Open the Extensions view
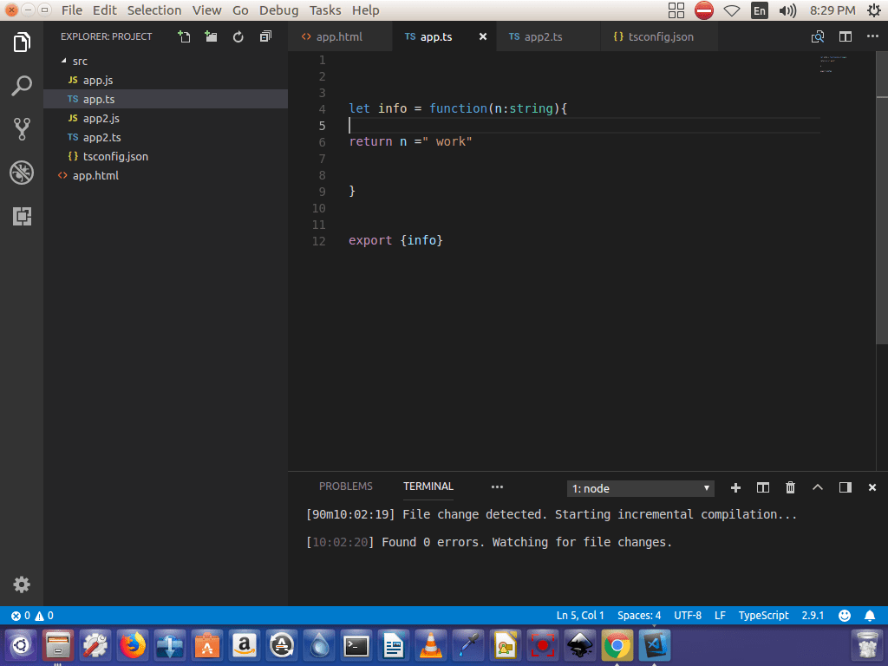Image resolution: width=888 pixels, height=666 pixels. tap(22, 216)
